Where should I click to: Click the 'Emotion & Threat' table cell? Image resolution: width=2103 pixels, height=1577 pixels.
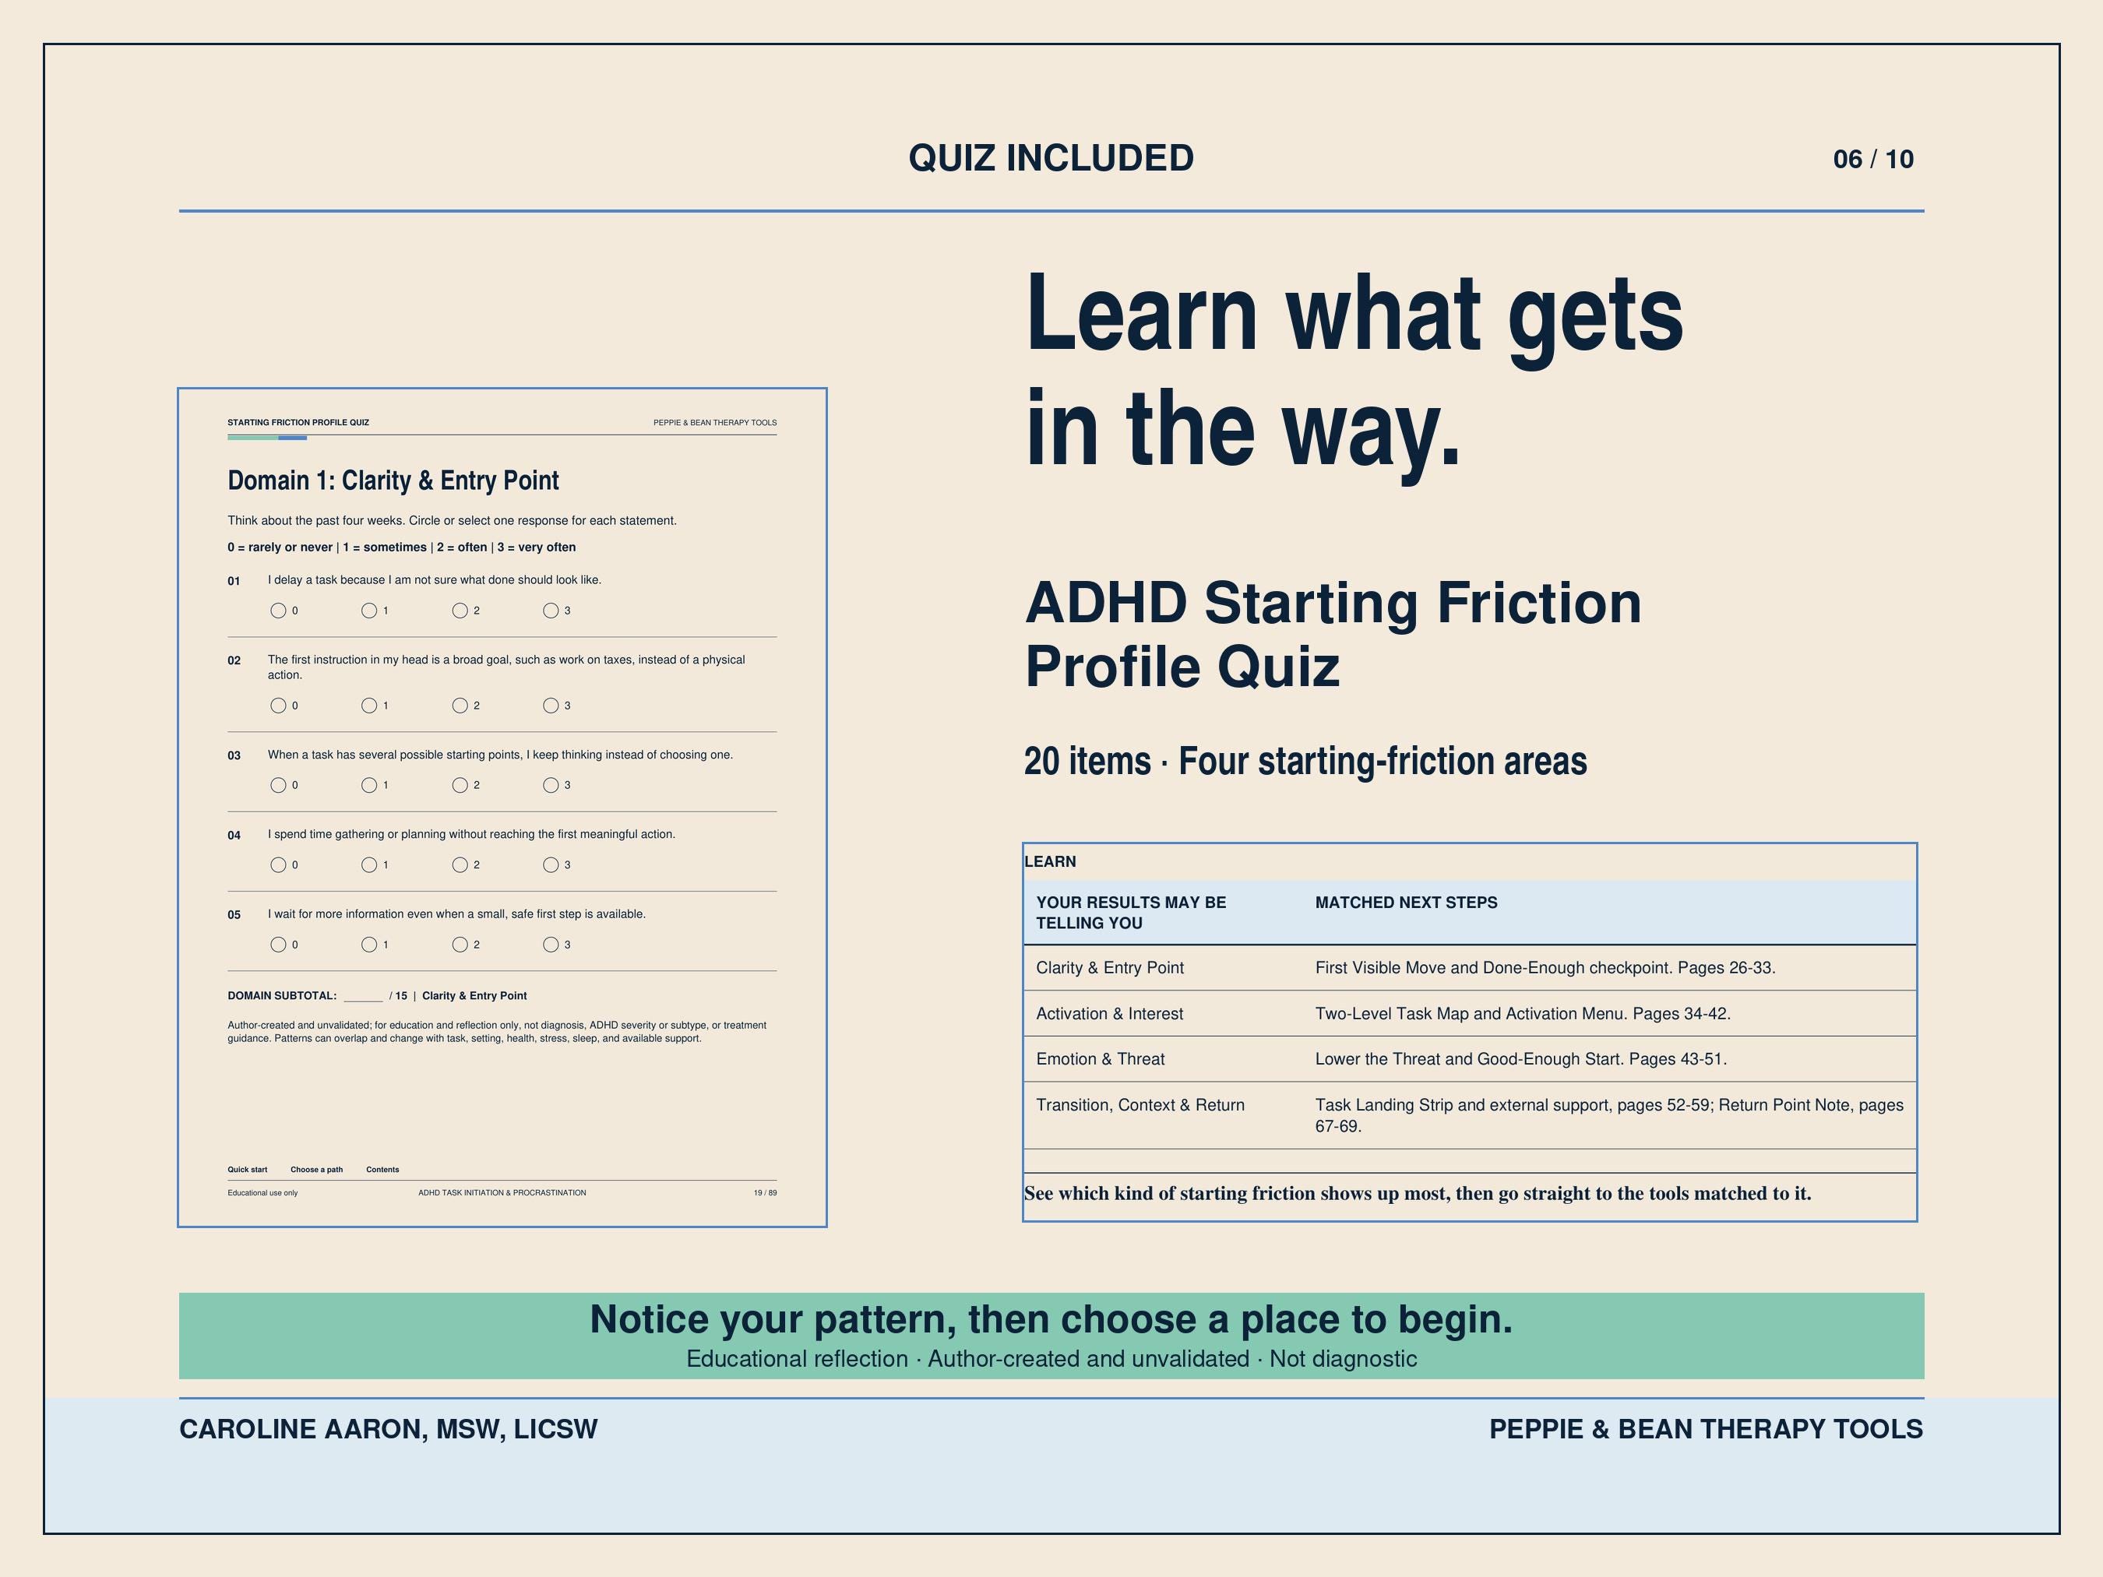point(1100,1059)
